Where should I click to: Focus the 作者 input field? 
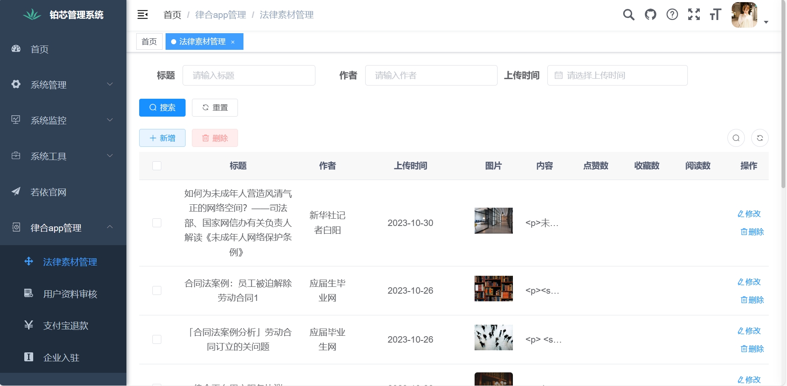click(431, 75)
